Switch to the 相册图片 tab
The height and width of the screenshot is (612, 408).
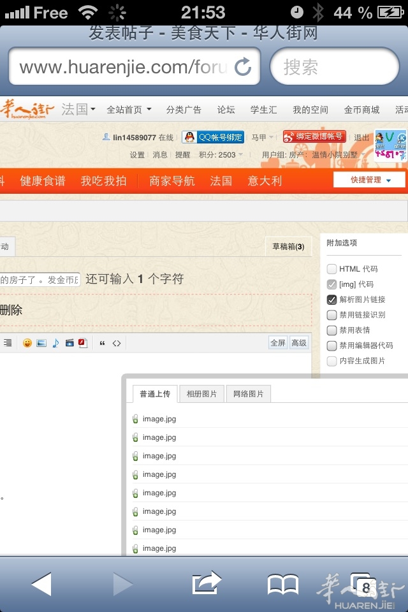coord(201,394)
